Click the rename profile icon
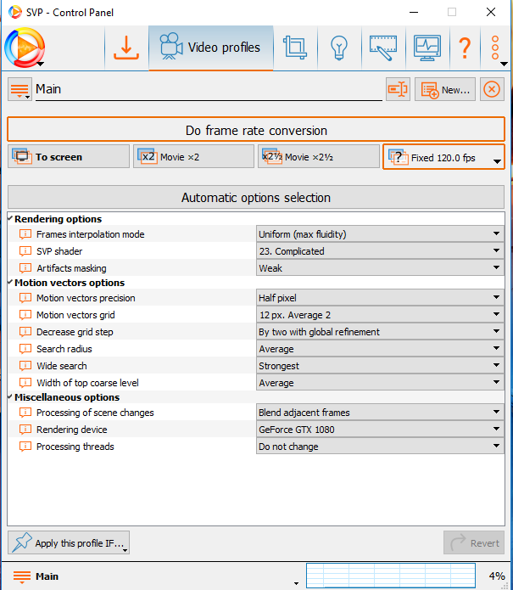Screen dimensions: 513x590 point(397,89)
